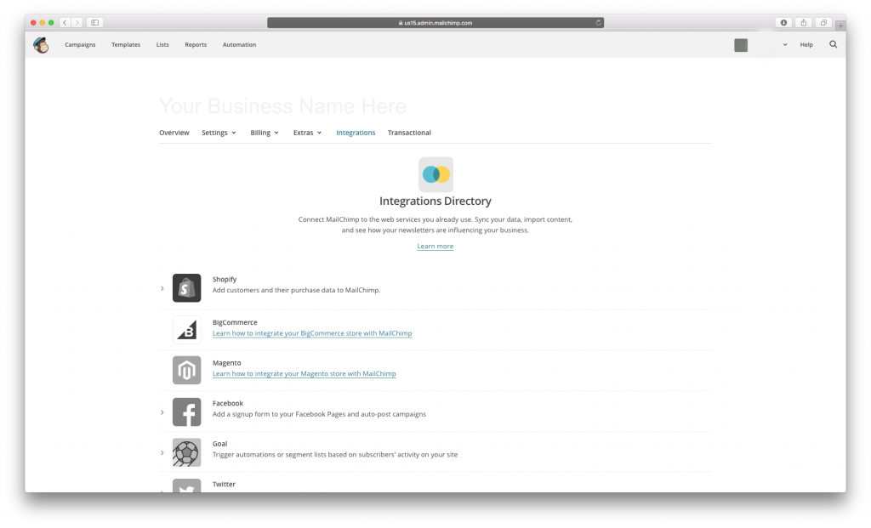This screenshot has height=528, width=871.
Task: Click the Shopify title text
Action: 225,279
